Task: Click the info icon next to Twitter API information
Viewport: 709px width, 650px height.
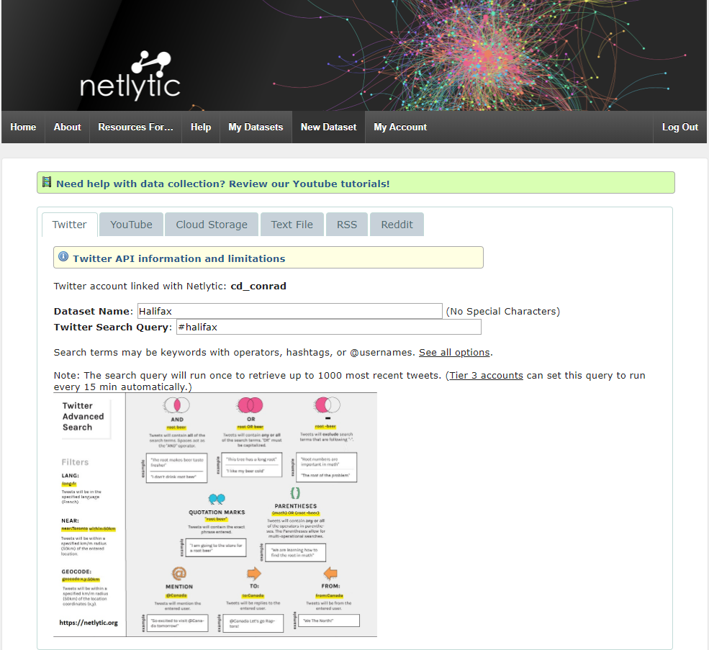Action: 63,256
